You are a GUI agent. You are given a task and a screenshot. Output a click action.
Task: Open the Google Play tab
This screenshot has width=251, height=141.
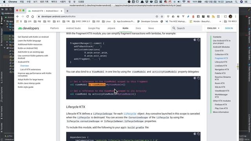(94, 28)
